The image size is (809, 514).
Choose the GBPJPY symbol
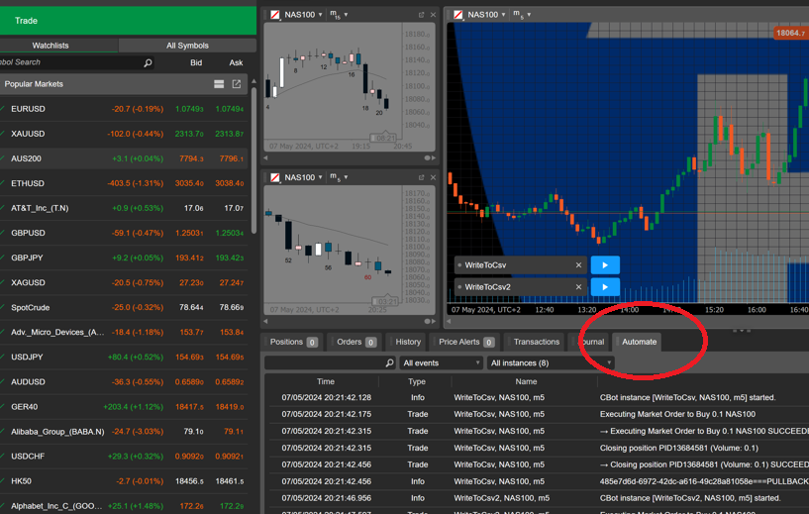coord(124,257)
